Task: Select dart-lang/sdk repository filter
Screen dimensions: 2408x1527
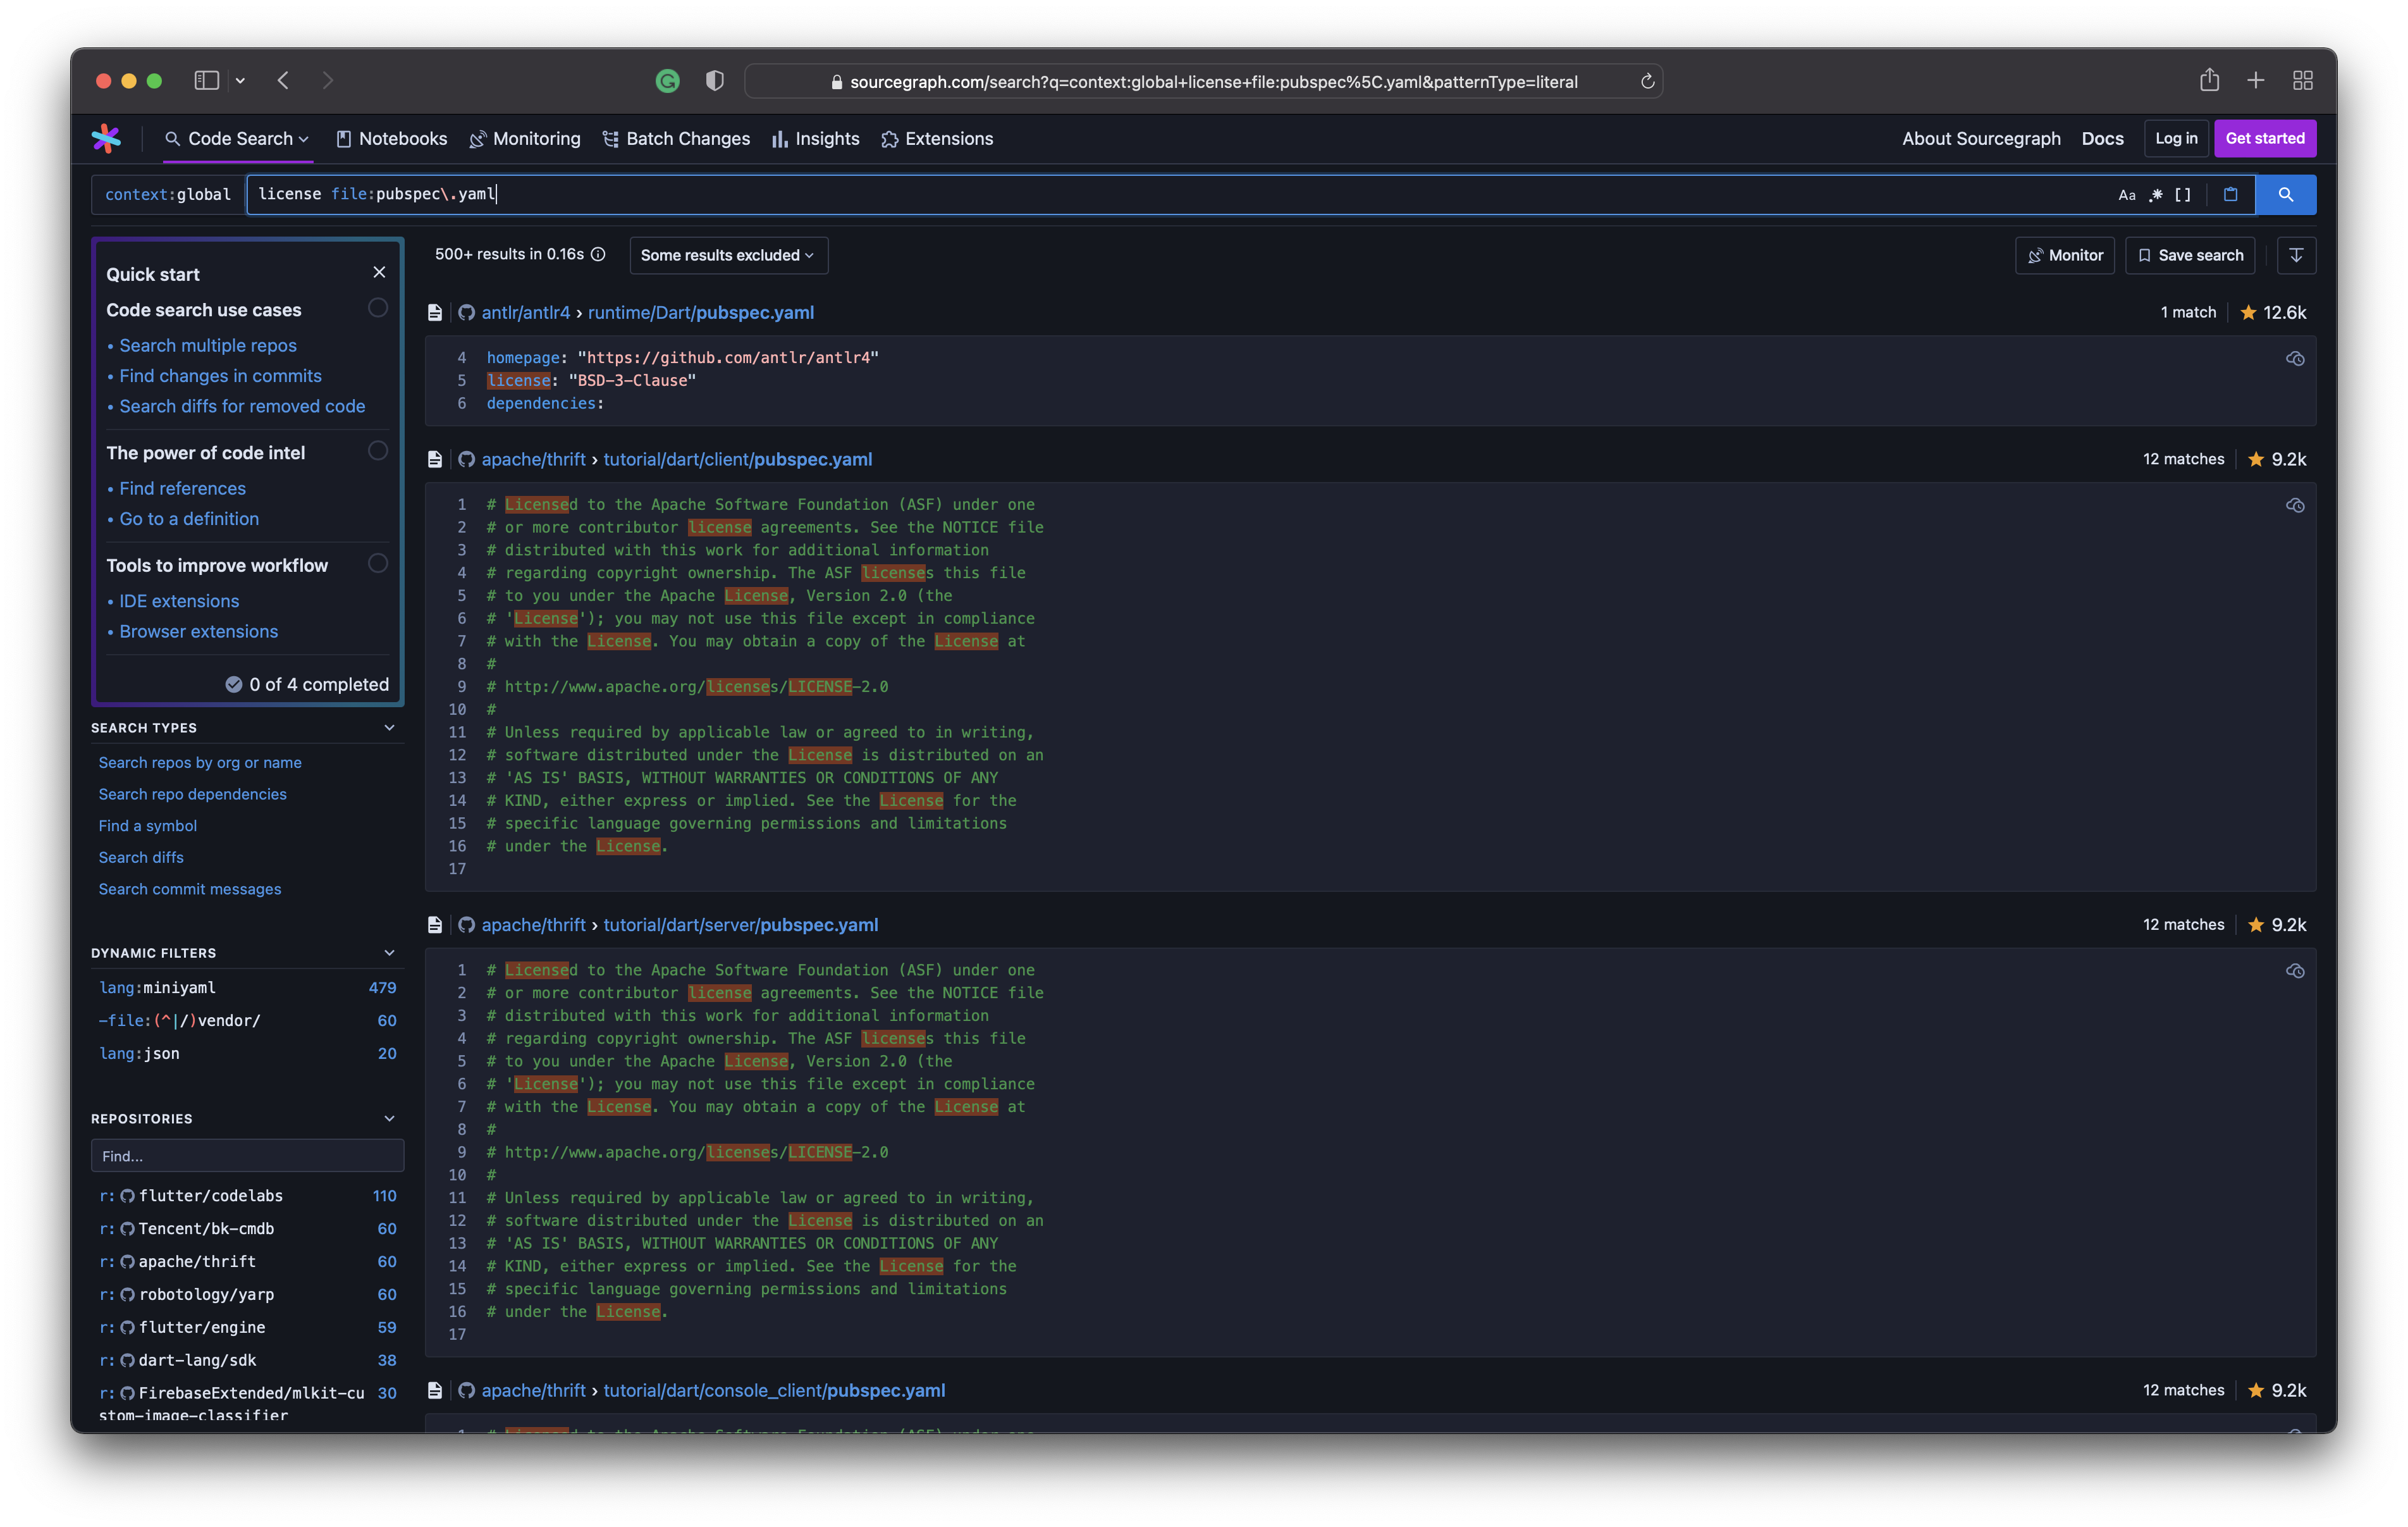Action: [247, 1361]
